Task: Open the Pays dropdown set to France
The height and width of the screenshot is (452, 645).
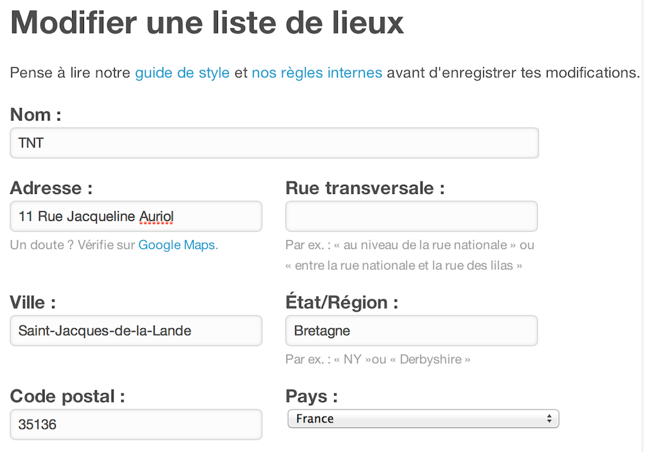Action: tap(423, 419)
